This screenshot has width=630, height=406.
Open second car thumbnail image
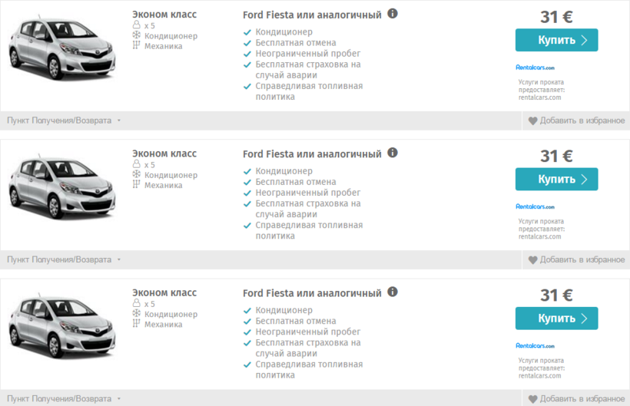click(x=61, y=187)
